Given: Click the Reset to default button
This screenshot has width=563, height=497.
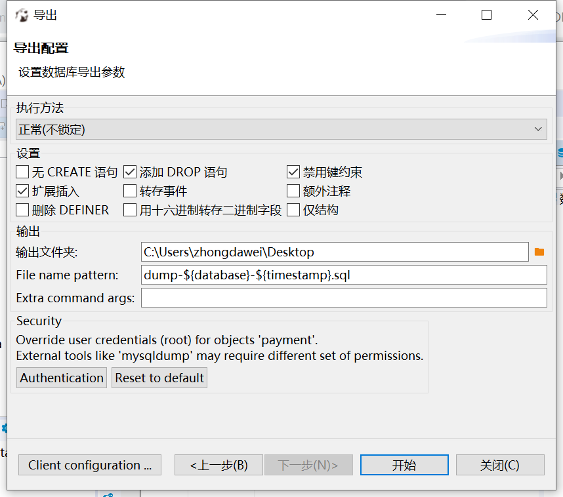Looking at the screenshot, I should [x=159, y=378].
